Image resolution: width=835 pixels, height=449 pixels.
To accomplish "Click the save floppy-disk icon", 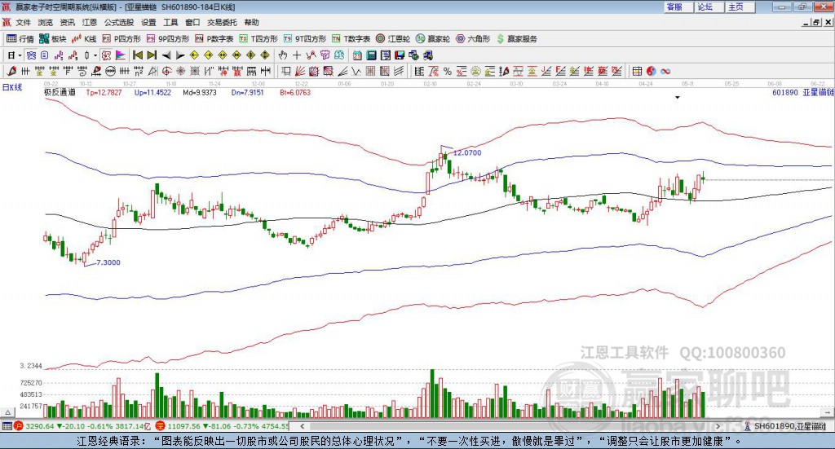I will 400,55.
